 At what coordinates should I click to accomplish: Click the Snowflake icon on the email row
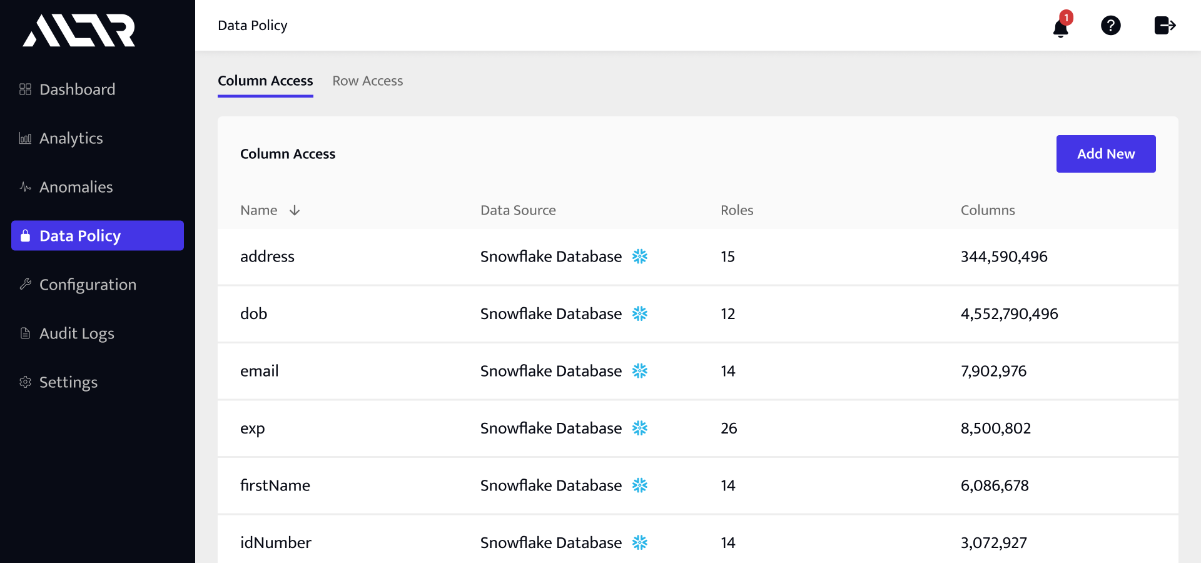pyautogui.click(x=640, y=371)
